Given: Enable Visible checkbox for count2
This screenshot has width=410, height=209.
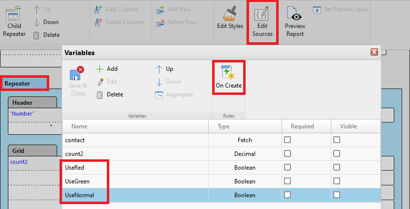Looking at the screenshot, I should pos(337,154).
